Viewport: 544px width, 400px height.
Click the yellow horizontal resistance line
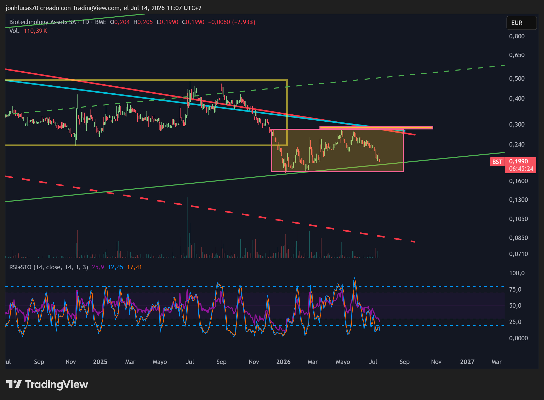pos(376,128)
